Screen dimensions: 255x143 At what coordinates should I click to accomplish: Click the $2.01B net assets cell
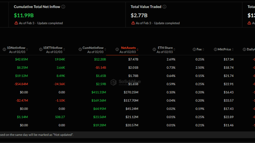(133, 68)
